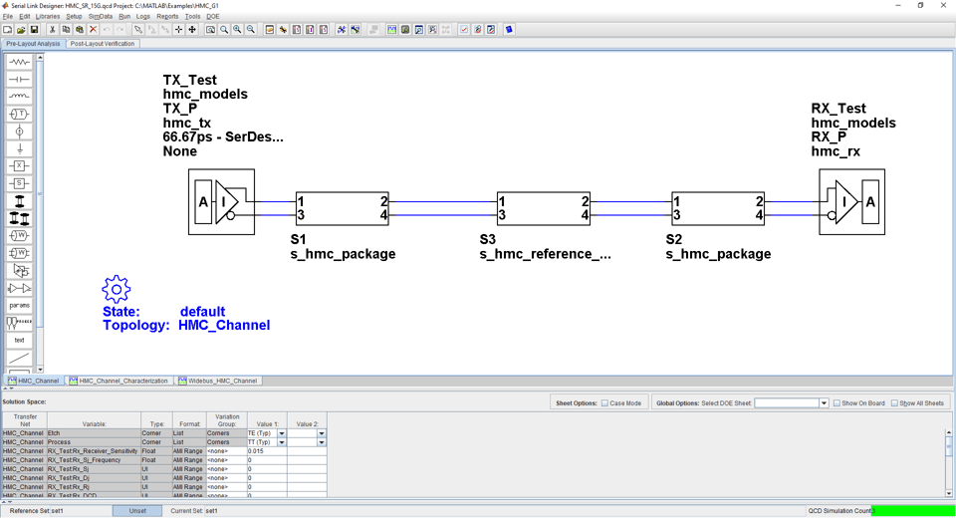Click the Unset button
Image resolution: width=956 pixels, height=518 pixels.
137,511
